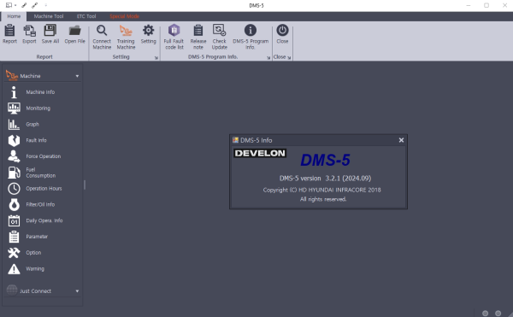Click Check Update icon
Screen dimensions: 513x317
click(x=219, y=30)
